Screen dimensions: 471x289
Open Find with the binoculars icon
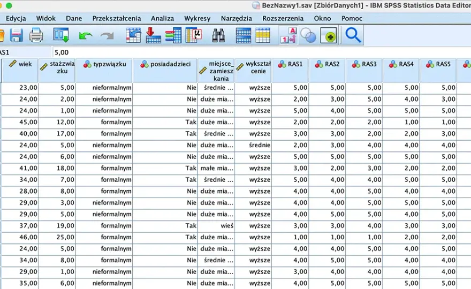[218, 35]
